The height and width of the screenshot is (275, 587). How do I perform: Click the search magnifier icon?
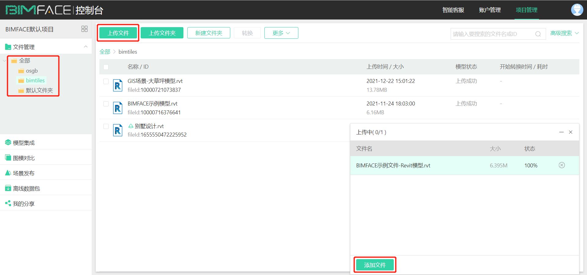[538, 34]
